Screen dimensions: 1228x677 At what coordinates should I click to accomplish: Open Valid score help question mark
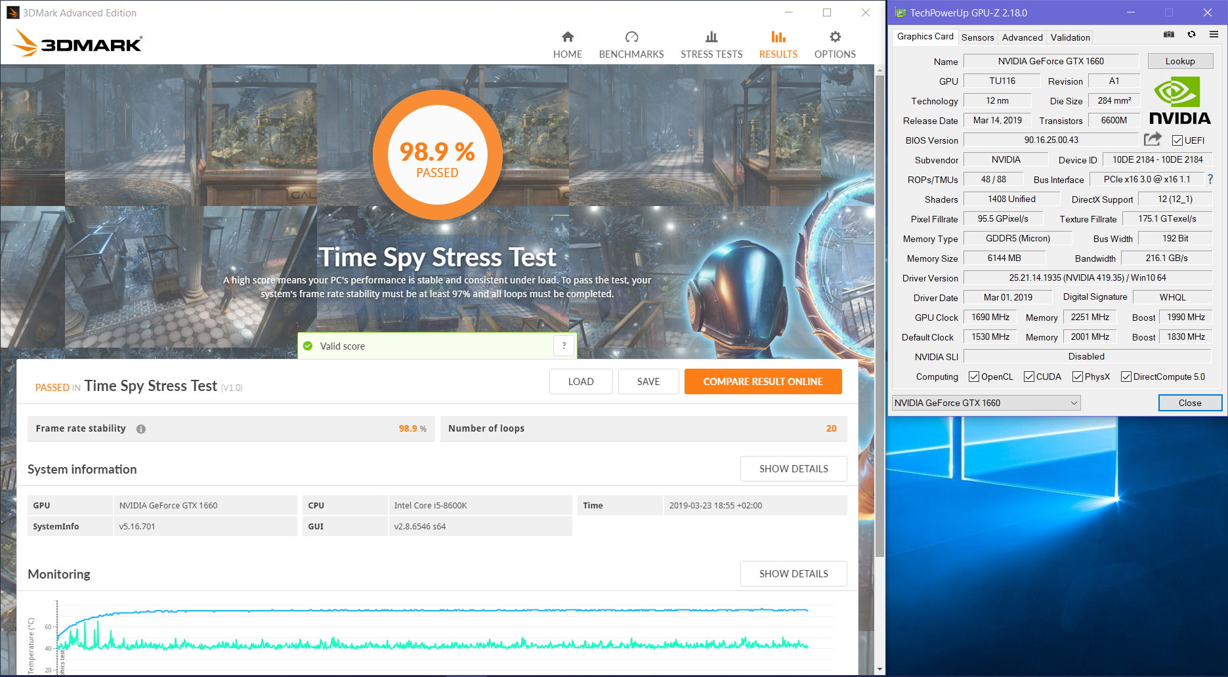point(564,346)
